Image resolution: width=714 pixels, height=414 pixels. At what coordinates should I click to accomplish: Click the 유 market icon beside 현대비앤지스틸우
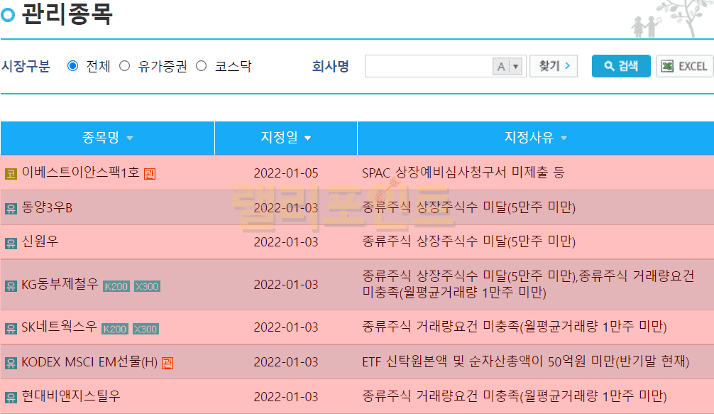click(11, 397)
